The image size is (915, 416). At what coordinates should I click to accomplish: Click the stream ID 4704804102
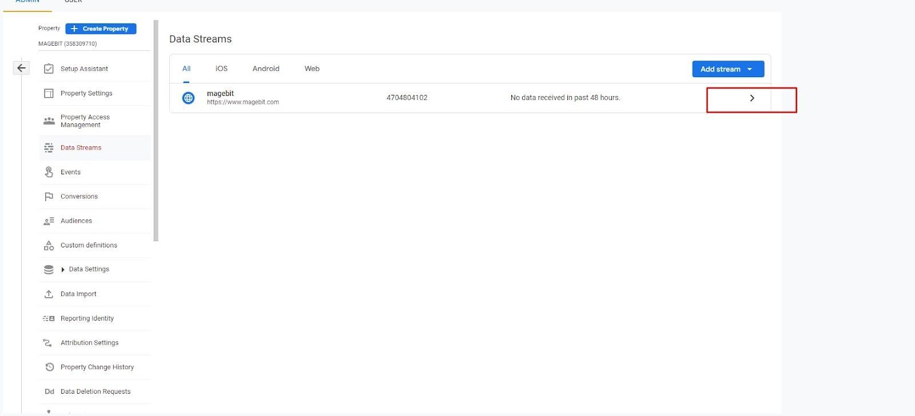point(407,98)
